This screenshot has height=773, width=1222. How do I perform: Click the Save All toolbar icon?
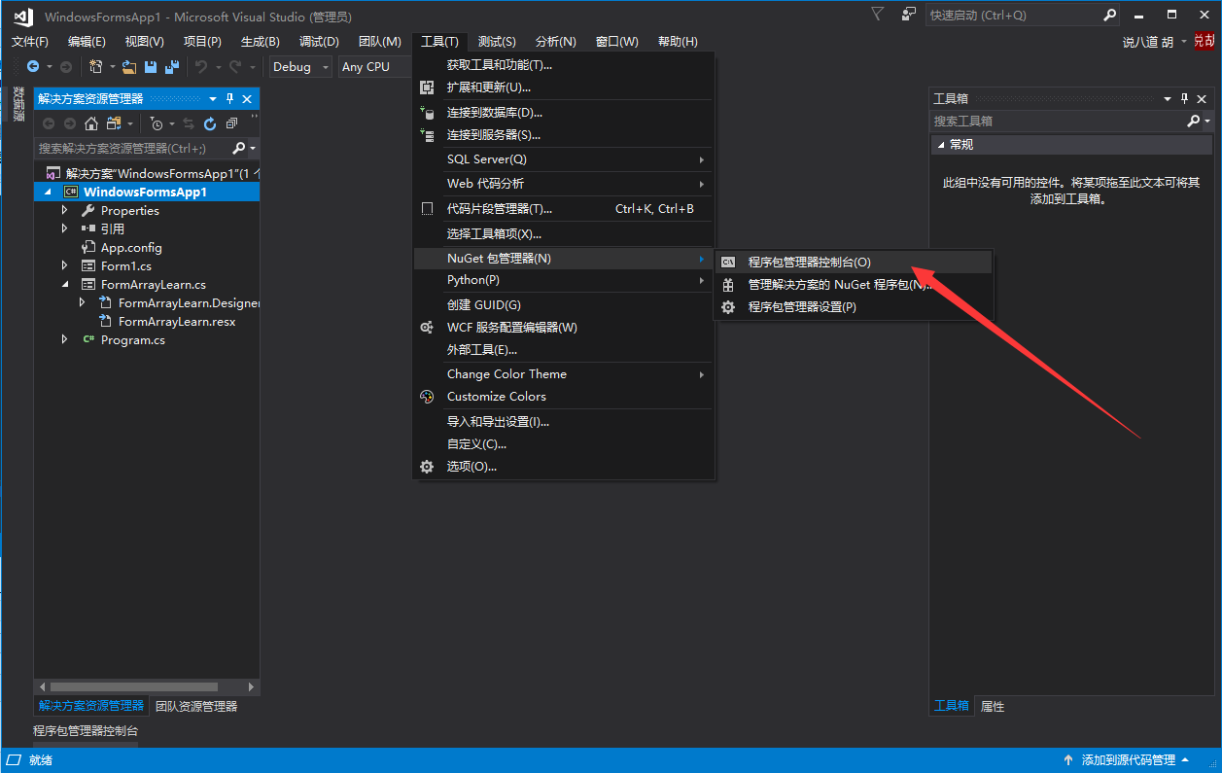coord(172,67)
